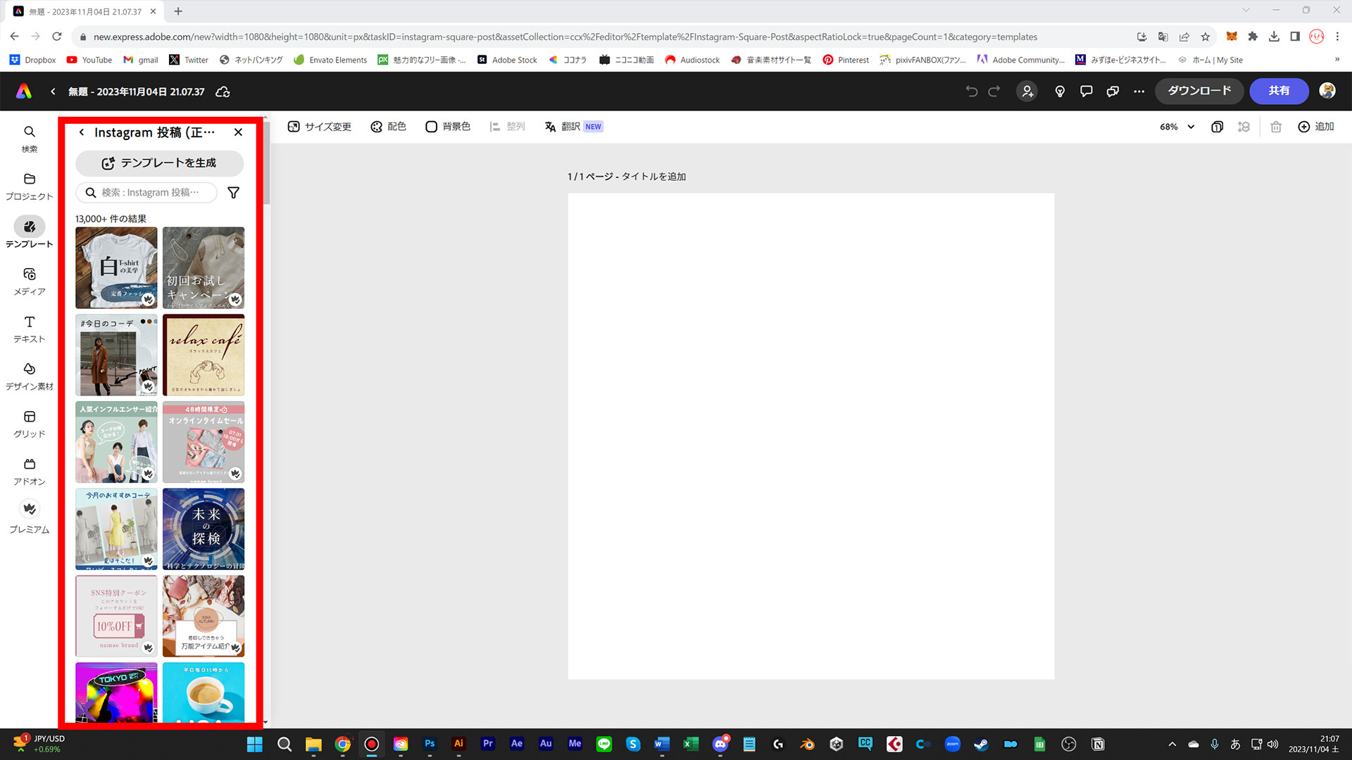Click the filter icon beside template search
The image size is (1352, 760).
point(233,192)
